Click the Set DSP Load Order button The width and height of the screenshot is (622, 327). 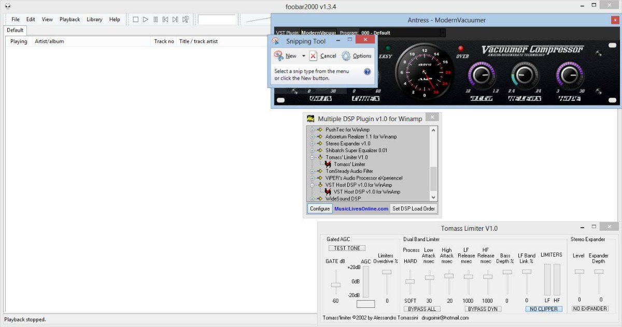tap(414, 209)
